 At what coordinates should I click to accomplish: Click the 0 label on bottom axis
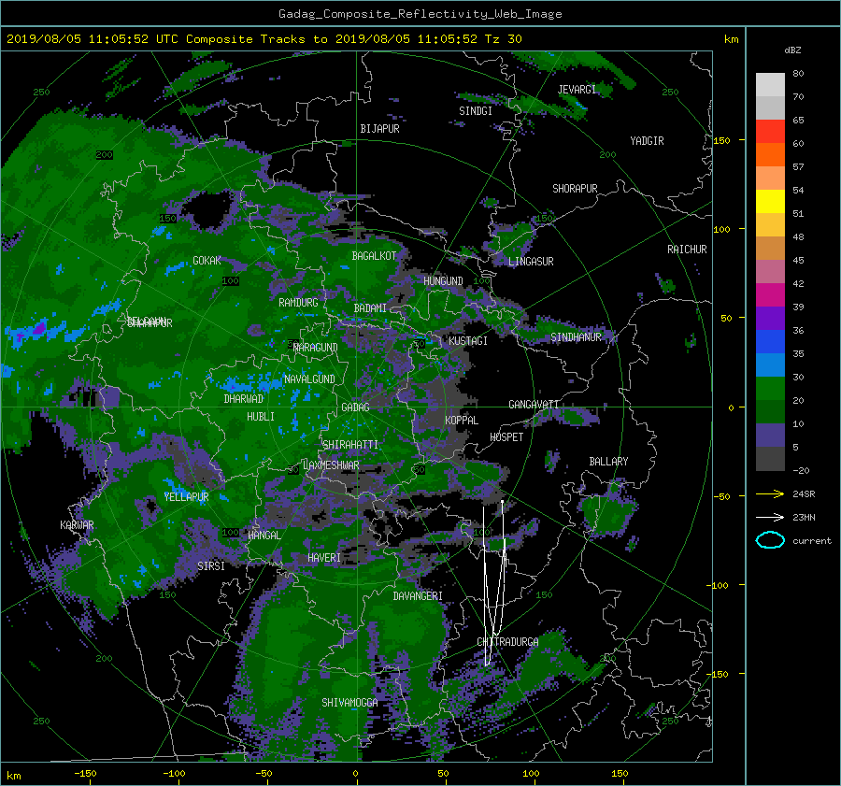pos(355,774)
